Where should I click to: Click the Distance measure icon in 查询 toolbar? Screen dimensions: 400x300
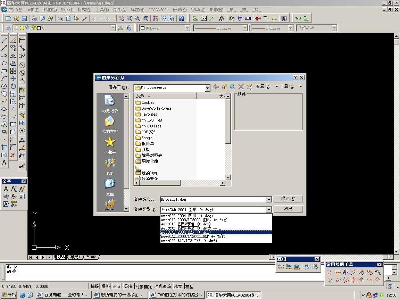pos(281,267)
